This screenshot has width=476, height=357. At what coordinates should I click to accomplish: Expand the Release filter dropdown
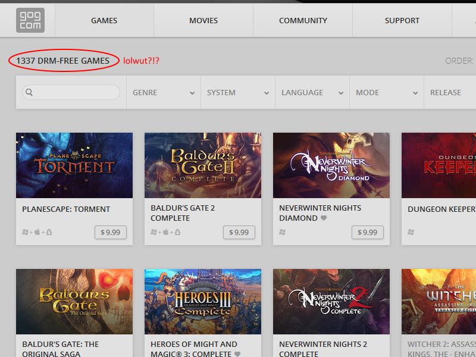tap(450, 92)
